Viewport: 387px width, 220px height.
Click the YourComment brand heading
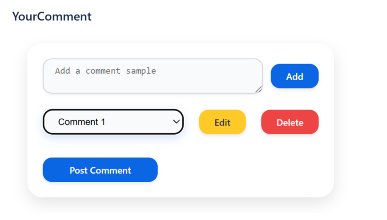coord(52,16)
